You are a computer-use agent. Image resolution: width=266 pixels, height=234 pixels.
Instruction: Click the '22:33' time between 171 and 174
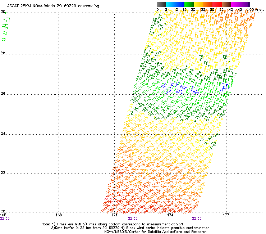tap(133, 219)
